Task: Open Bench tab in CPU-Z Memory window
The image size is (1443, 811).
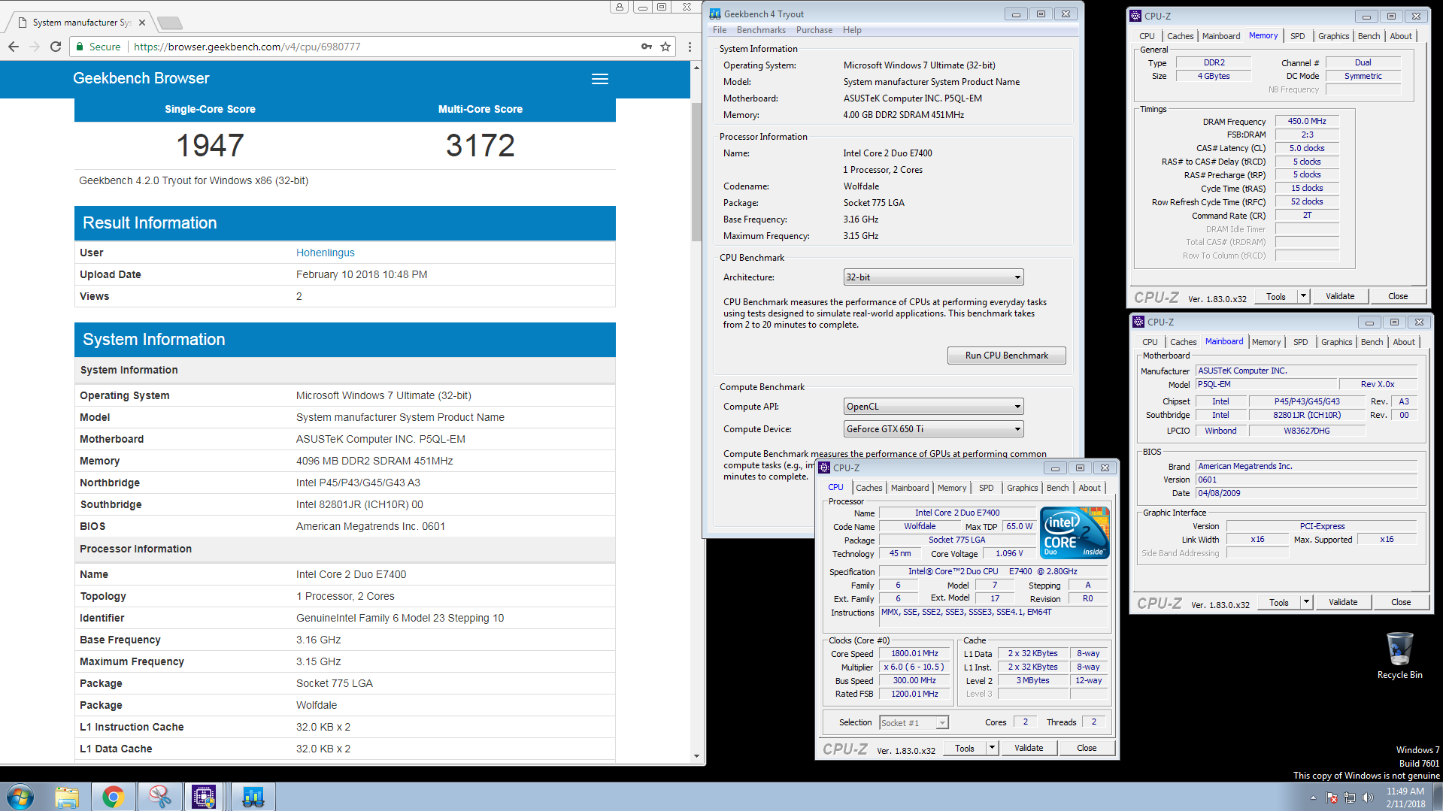Action: tap(1369, 36)
